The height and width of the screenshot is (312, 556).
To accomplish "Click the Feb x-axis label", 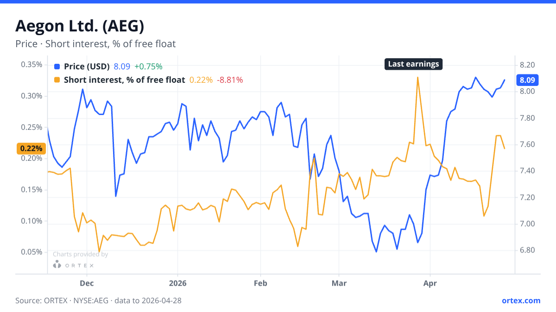I will tap(261, 283).
